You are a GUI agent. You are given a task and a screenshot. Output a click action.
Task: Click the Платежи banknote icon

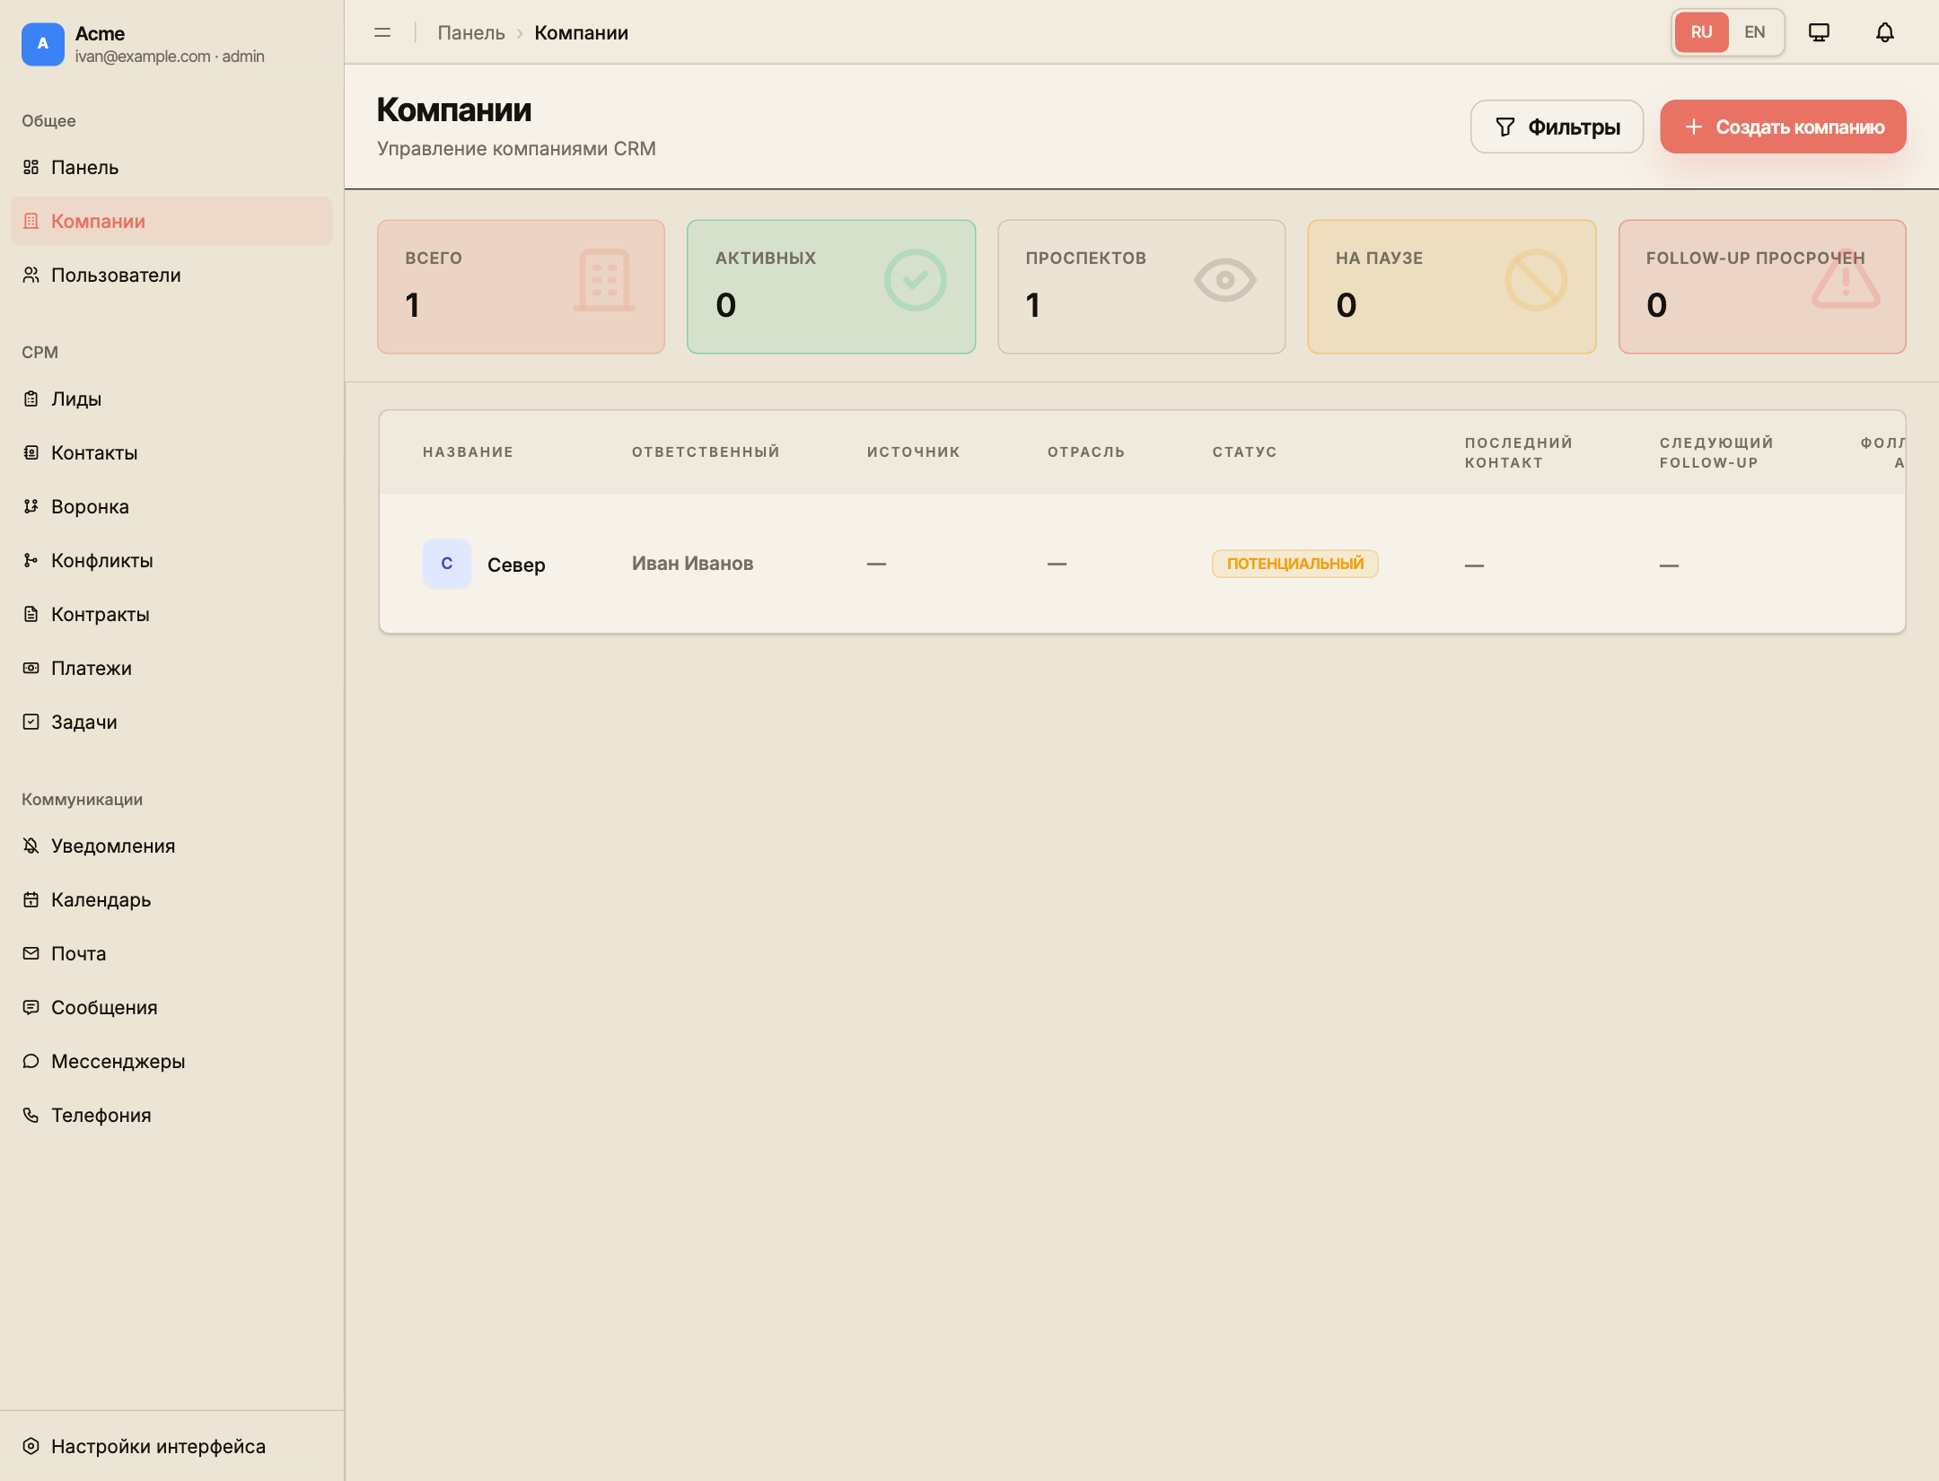(31, 668)
